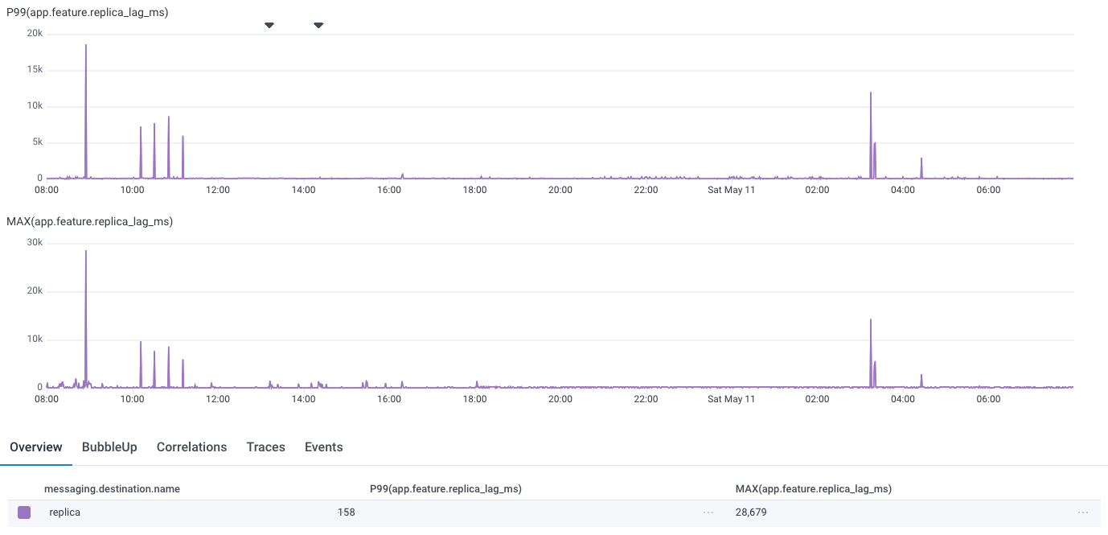This screenshot has height=535, width=1108.
Task: Click the P99(app.feature.replica_lag_ms) column header
Action: tap(445, 489)
